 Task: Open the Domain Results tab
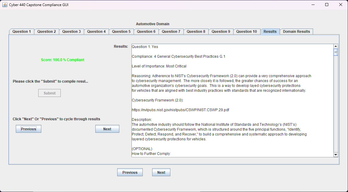tap(296, 32)
